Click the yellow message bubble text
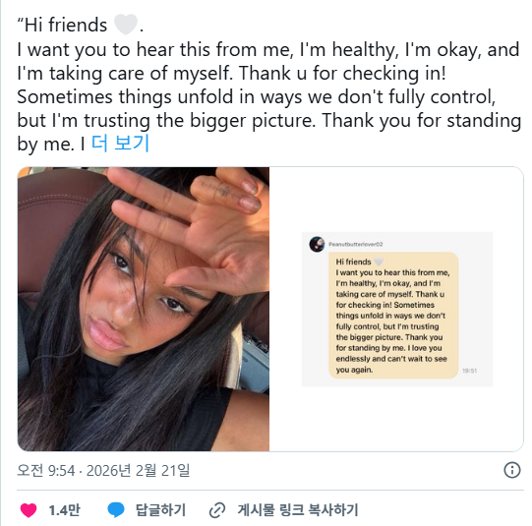Viewport: 532px width, 526px height. pos(393,316)
